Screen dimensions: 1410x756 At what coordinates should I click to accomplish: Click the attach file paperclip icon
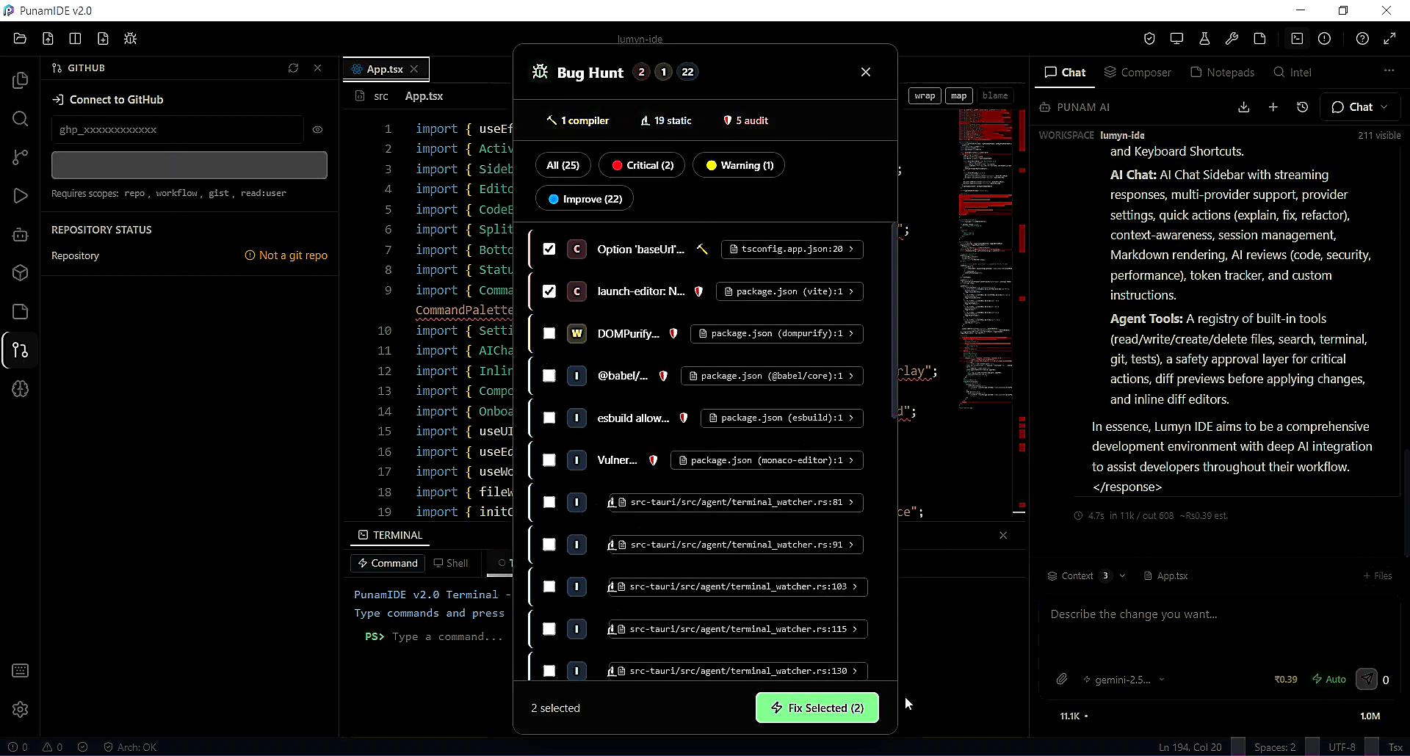click(x=1062, y=680)
